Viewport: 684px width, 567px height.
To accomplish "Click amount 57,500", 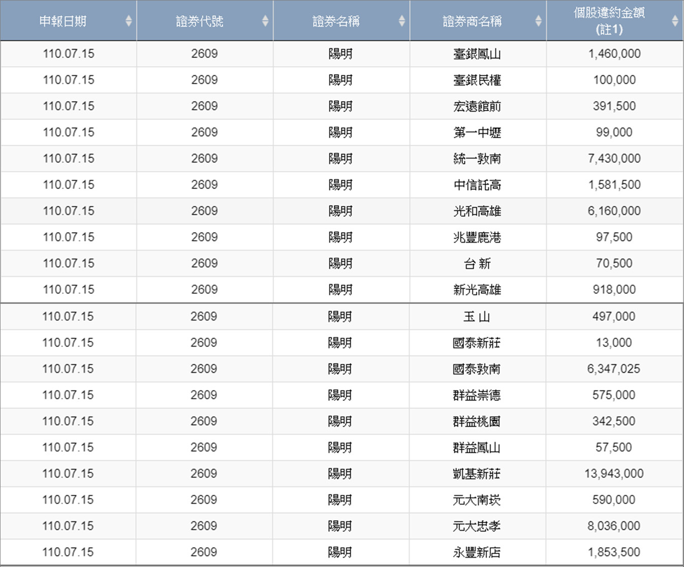I will (614, 447).
